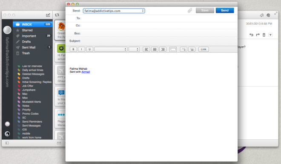The image size is (281, 164).
Task: Reply to the message in the viewer
Action: coord(251,35)
